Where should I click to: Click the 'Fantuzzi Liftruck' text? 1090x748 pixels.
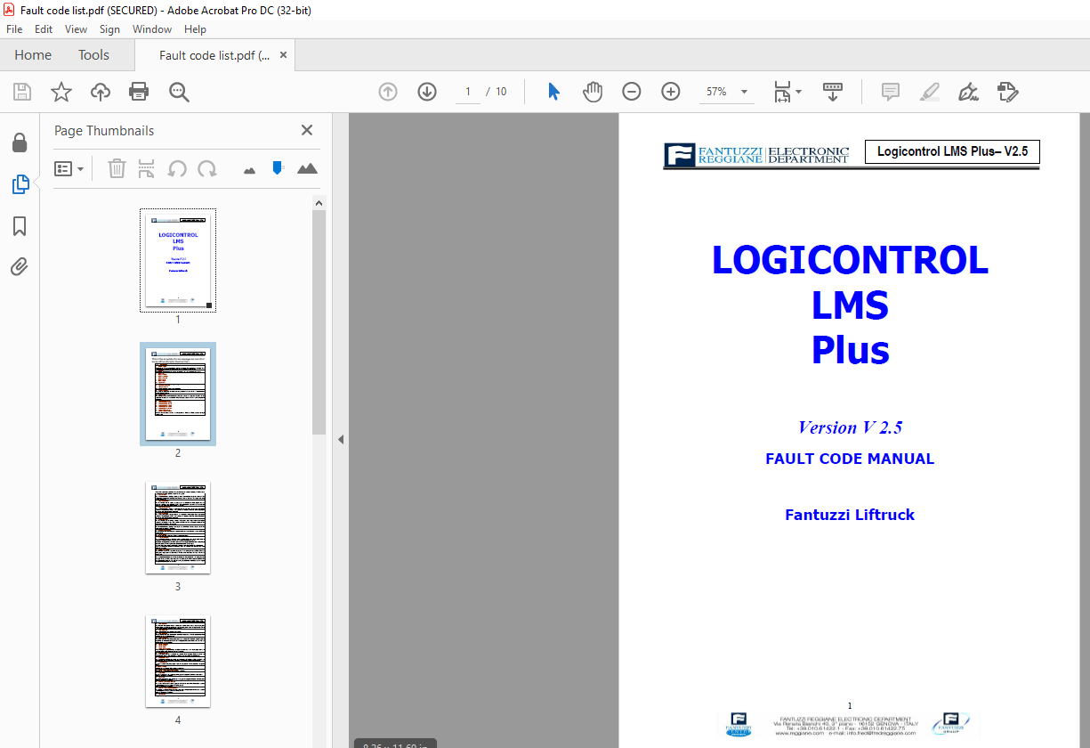tap(850, 515)
